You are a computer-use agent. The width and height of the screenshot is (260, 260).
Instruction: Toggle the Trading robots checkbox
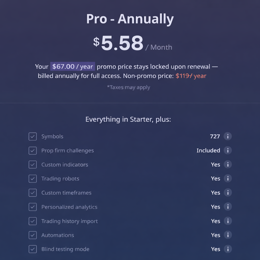(32, 178)
